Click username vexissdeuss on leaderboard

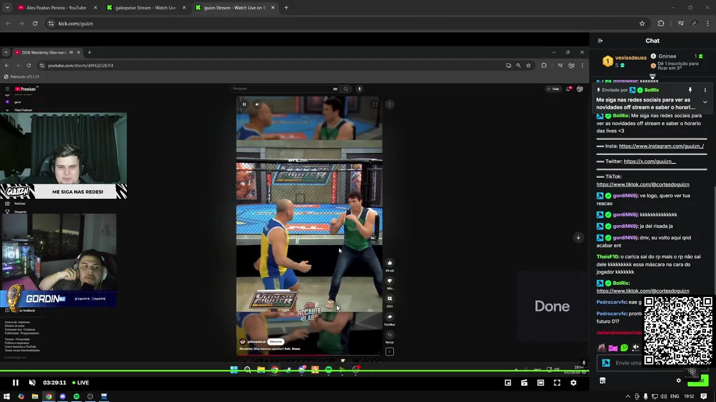pyautogui.click(x=631, y=58)
